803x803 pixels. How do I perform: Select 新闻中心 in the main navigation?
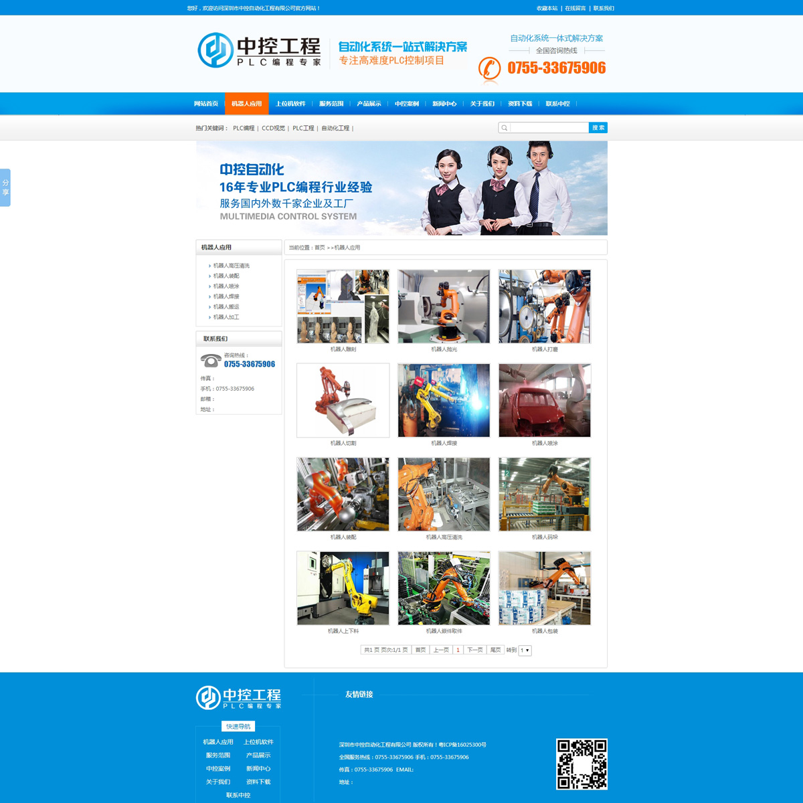click(444, 104)
